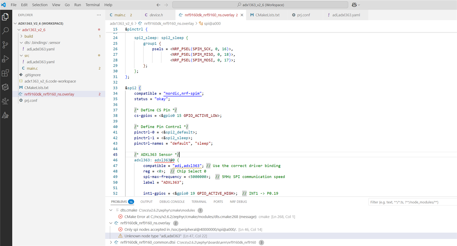457x246 pixels.
Task: Collapse the dts.cmake problems group
Action: [x=111, y=210]
